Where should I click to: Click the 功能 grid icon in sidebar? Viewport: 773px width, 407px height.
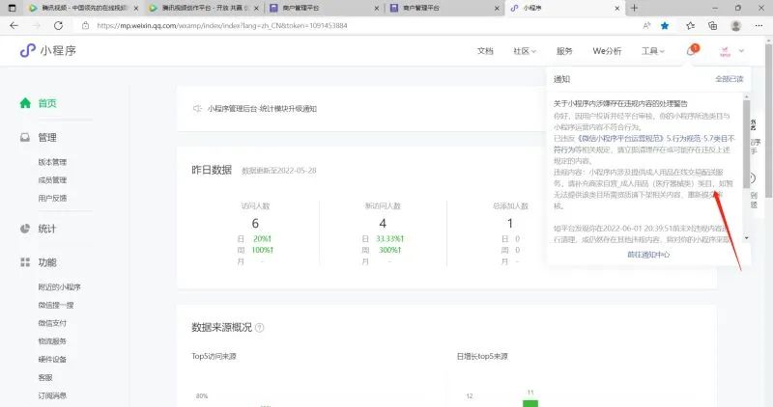25,262
